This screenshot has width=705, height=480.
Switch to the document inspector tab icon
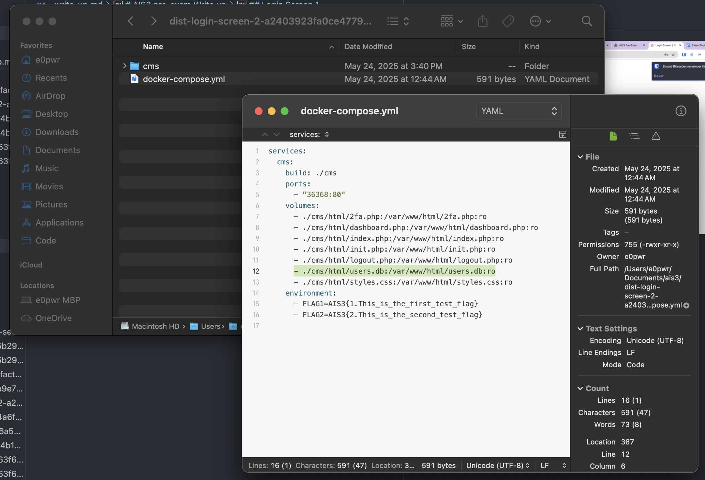(613, 136)
